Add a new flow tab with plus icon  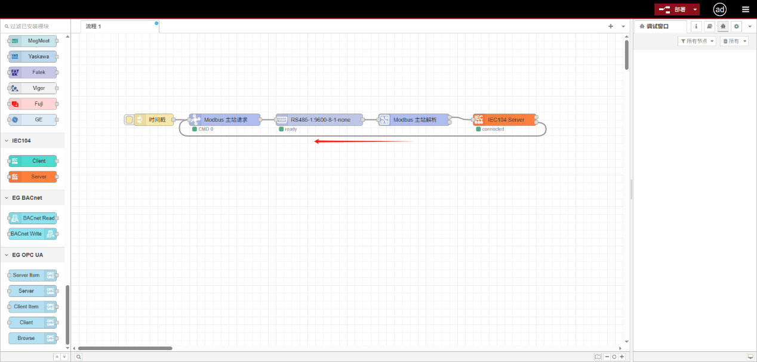click(610, 26)
